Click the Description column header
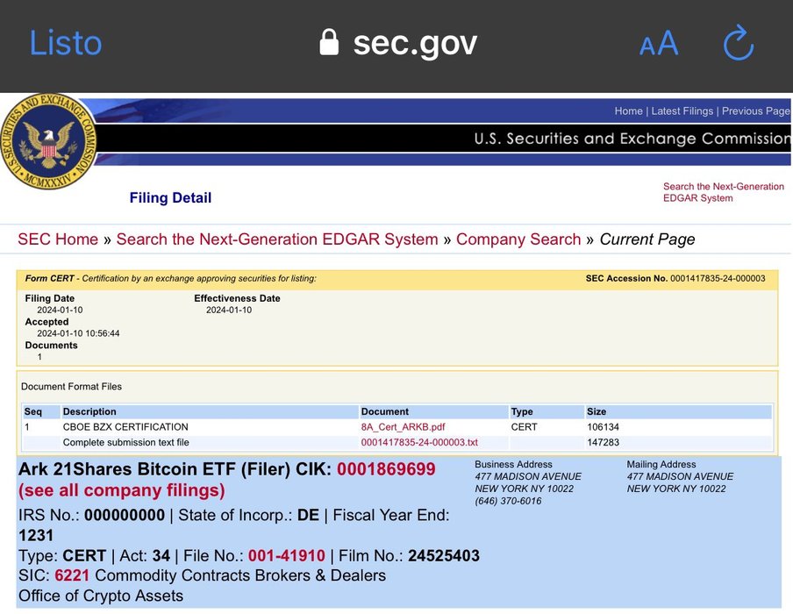The height and width of the screenshot is (614, 793). pos(89,411)
